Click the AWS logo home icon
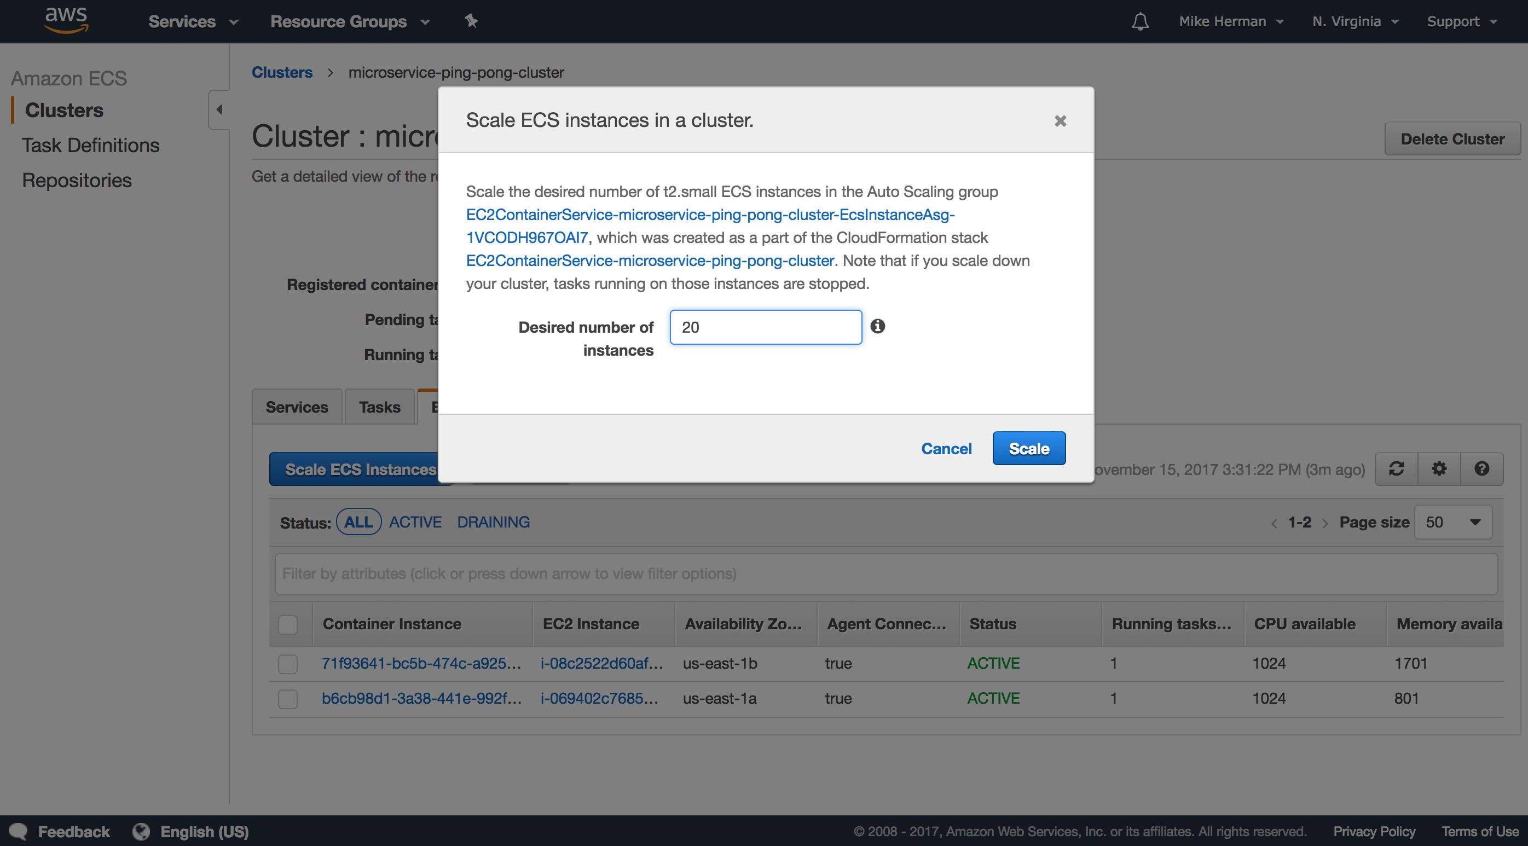The height and width of the screenshot is (846, 1528). [x=66, y=20]
